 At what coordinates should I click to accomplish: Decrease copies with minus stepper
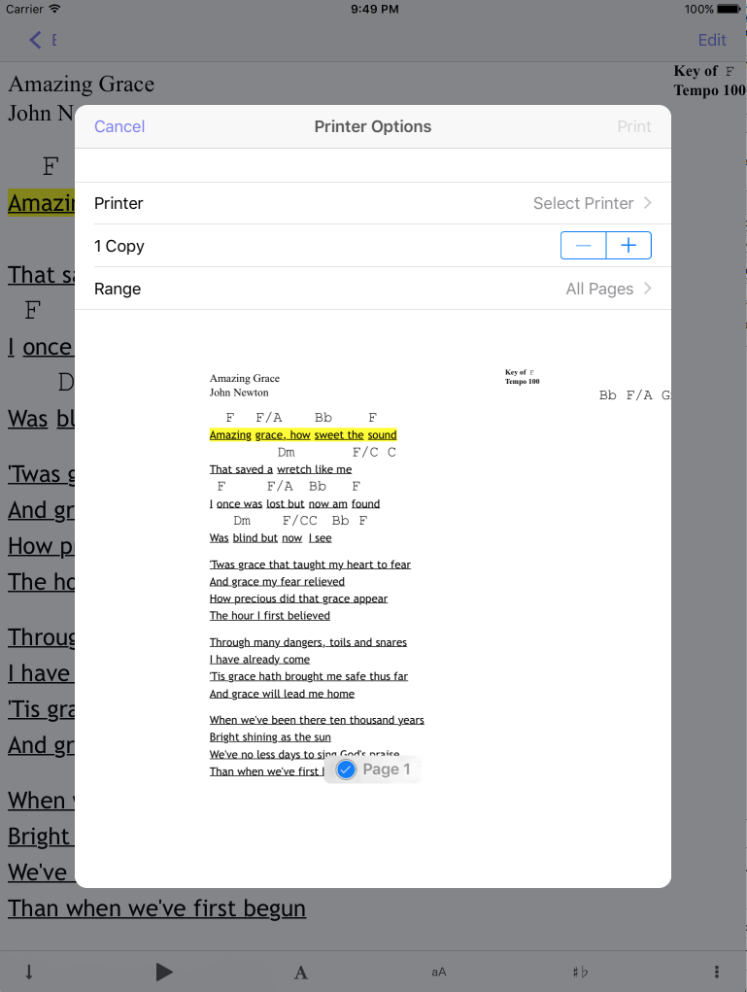click(x=583, y=246)
